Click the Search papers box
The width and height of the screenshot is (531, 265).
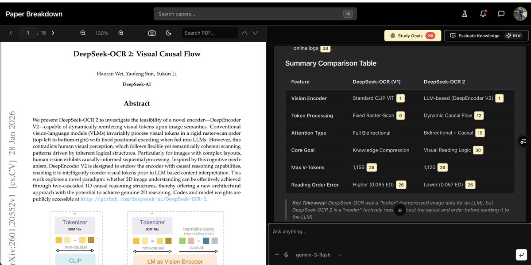pos(255,14)
